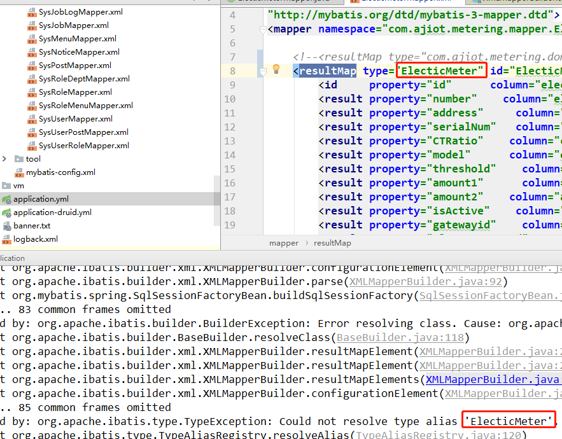
Task: Select SysRoleDeptMapper.xml file icon
Action: 32,79
